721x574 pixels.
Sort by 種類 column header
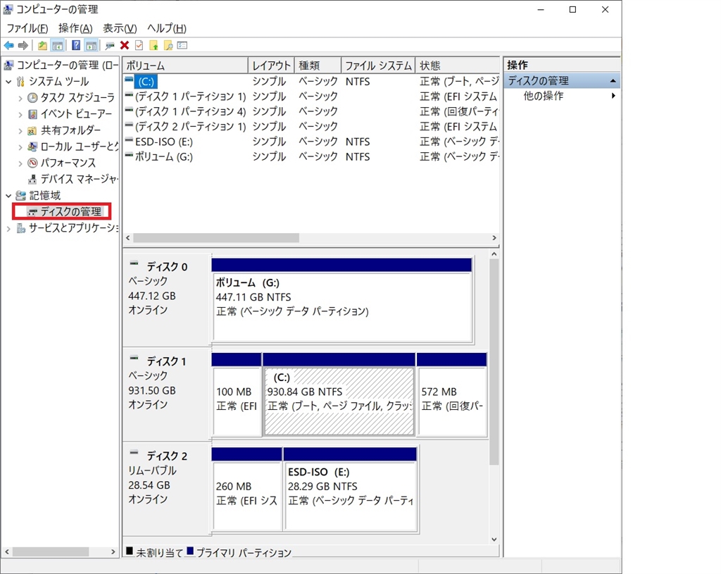(x=318, y=65)
